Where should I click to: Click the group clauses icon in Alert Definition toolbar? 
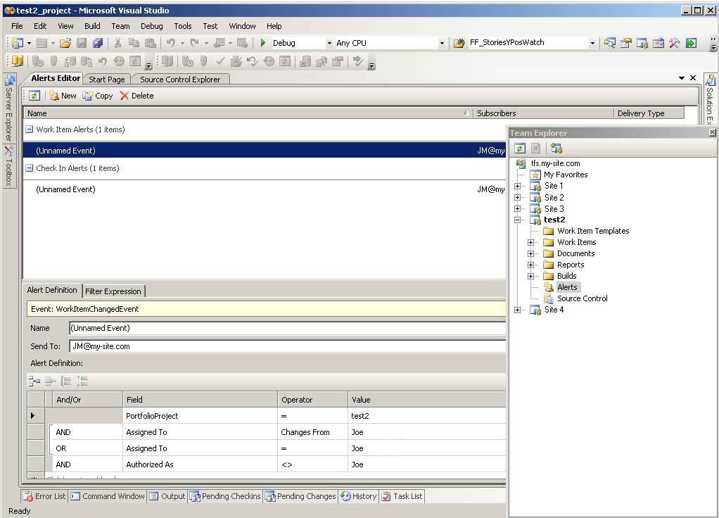67,381
